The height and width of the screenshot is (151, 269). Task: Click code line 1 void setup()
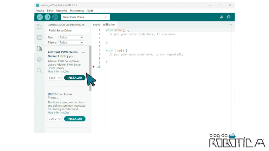(117, 30)
